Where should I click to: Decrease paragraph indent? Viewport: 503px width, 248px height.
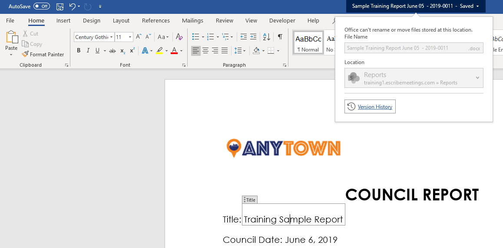pos(244,37)
